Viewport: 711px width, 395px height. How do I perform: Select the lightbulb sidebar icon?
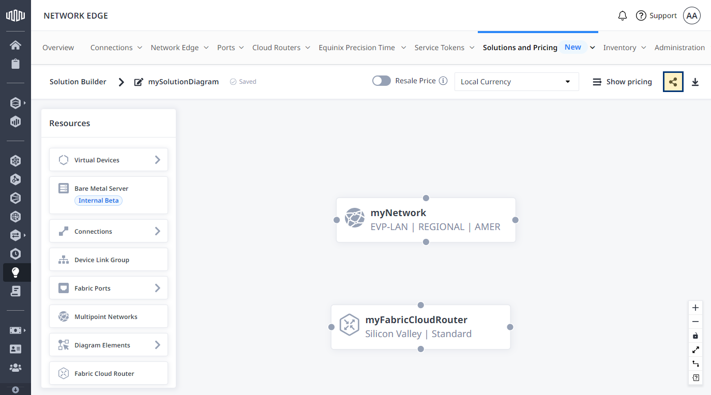tap(16, 272)
